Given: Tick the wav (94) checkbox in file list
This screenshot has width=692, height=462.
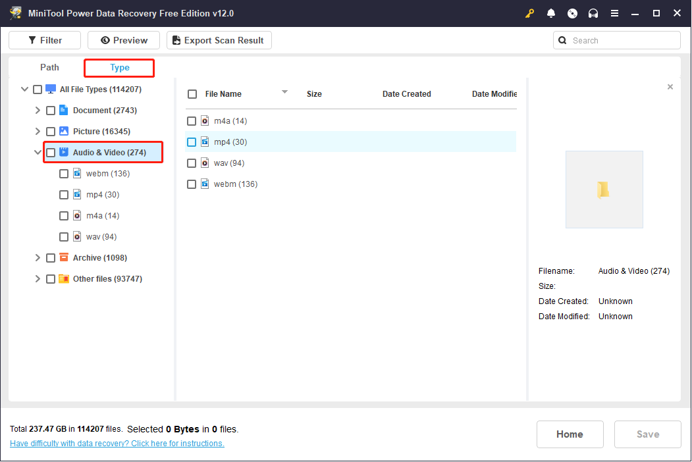Looking at the screenshot, I should [192, 163].
